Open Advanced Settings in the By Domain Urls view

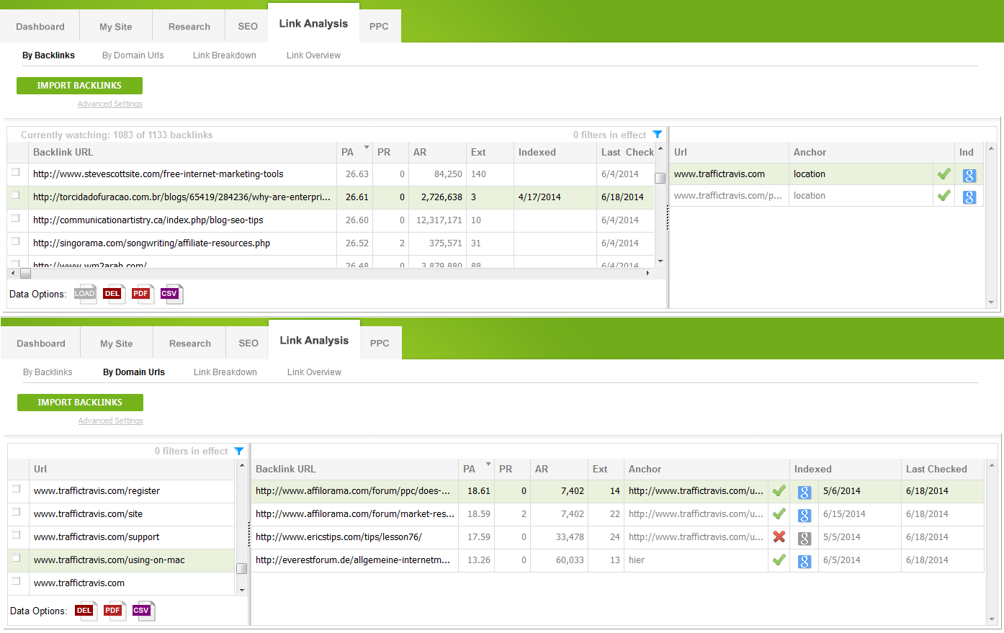pos(111,421)
